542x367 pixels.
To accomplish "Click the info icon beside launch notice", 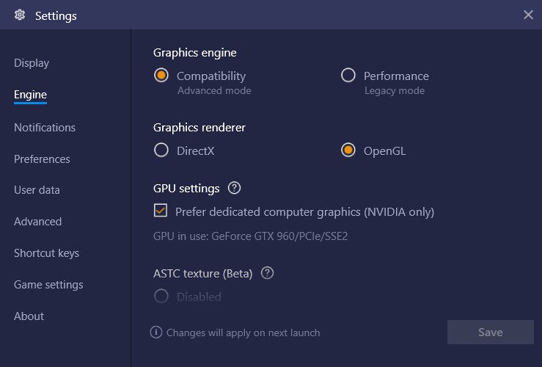I will [x=156, y=333].
